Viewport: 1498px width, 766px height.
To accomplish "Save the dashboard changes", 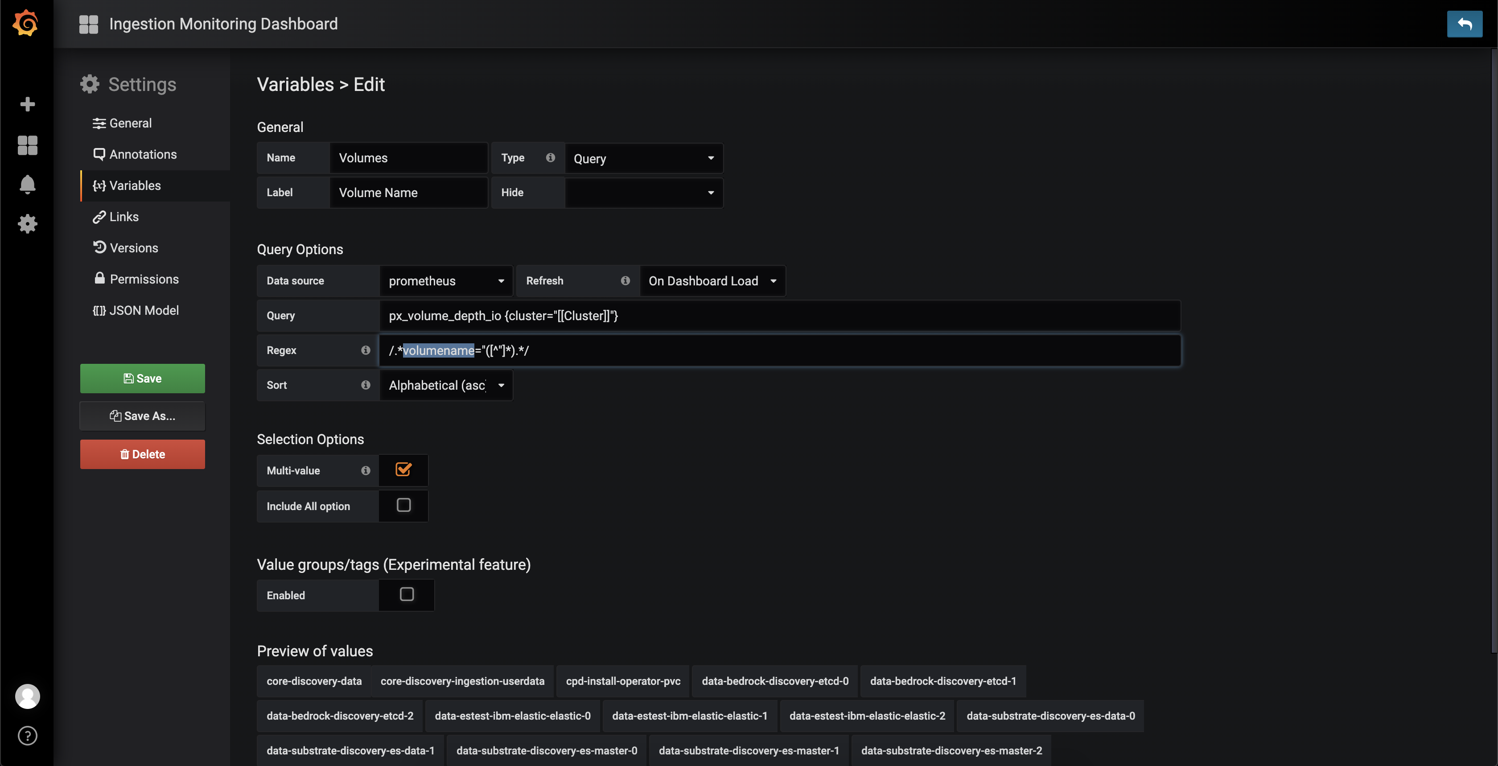I will click(142, 378).
